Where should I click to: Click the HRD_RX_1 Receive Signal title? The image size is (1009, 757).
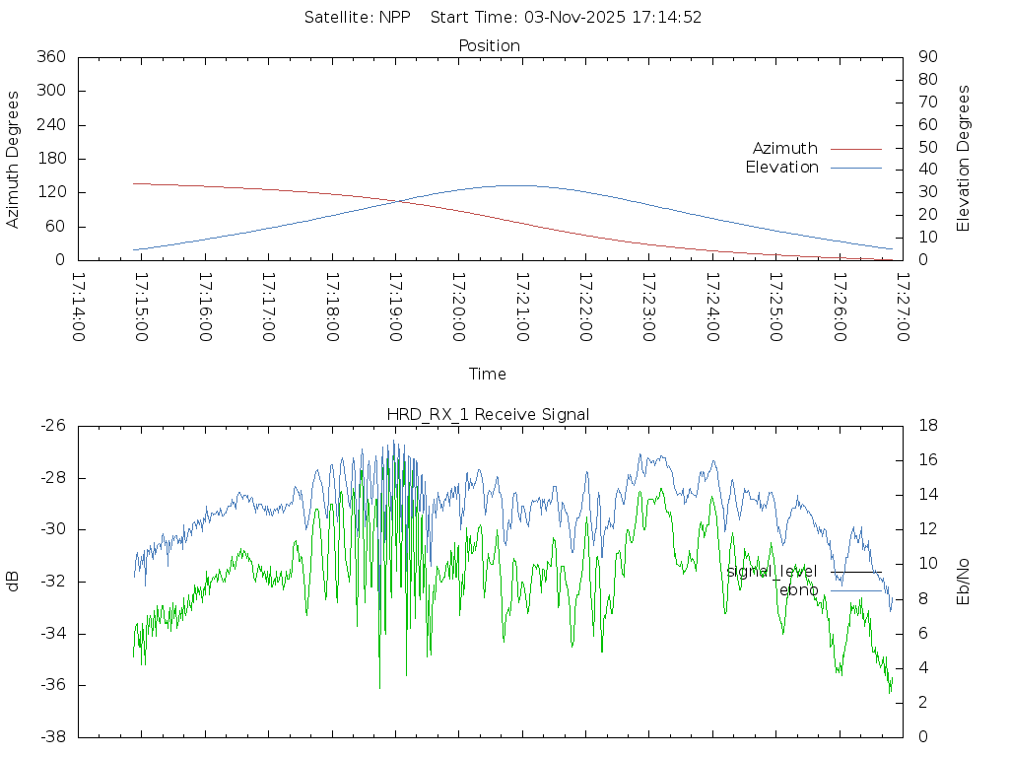[489, 415]
